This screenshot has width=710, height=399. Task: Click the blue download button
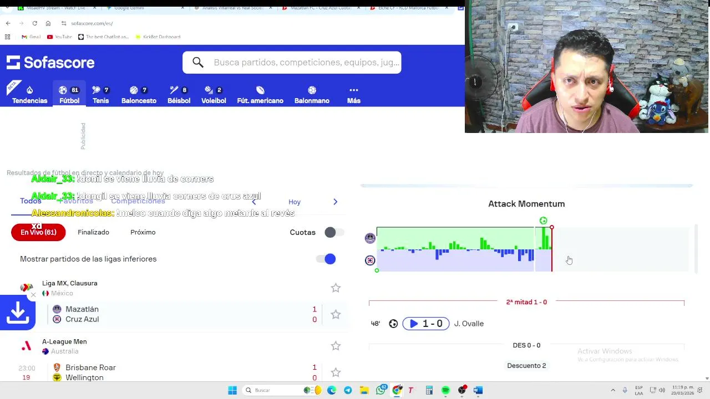[18, 313]
